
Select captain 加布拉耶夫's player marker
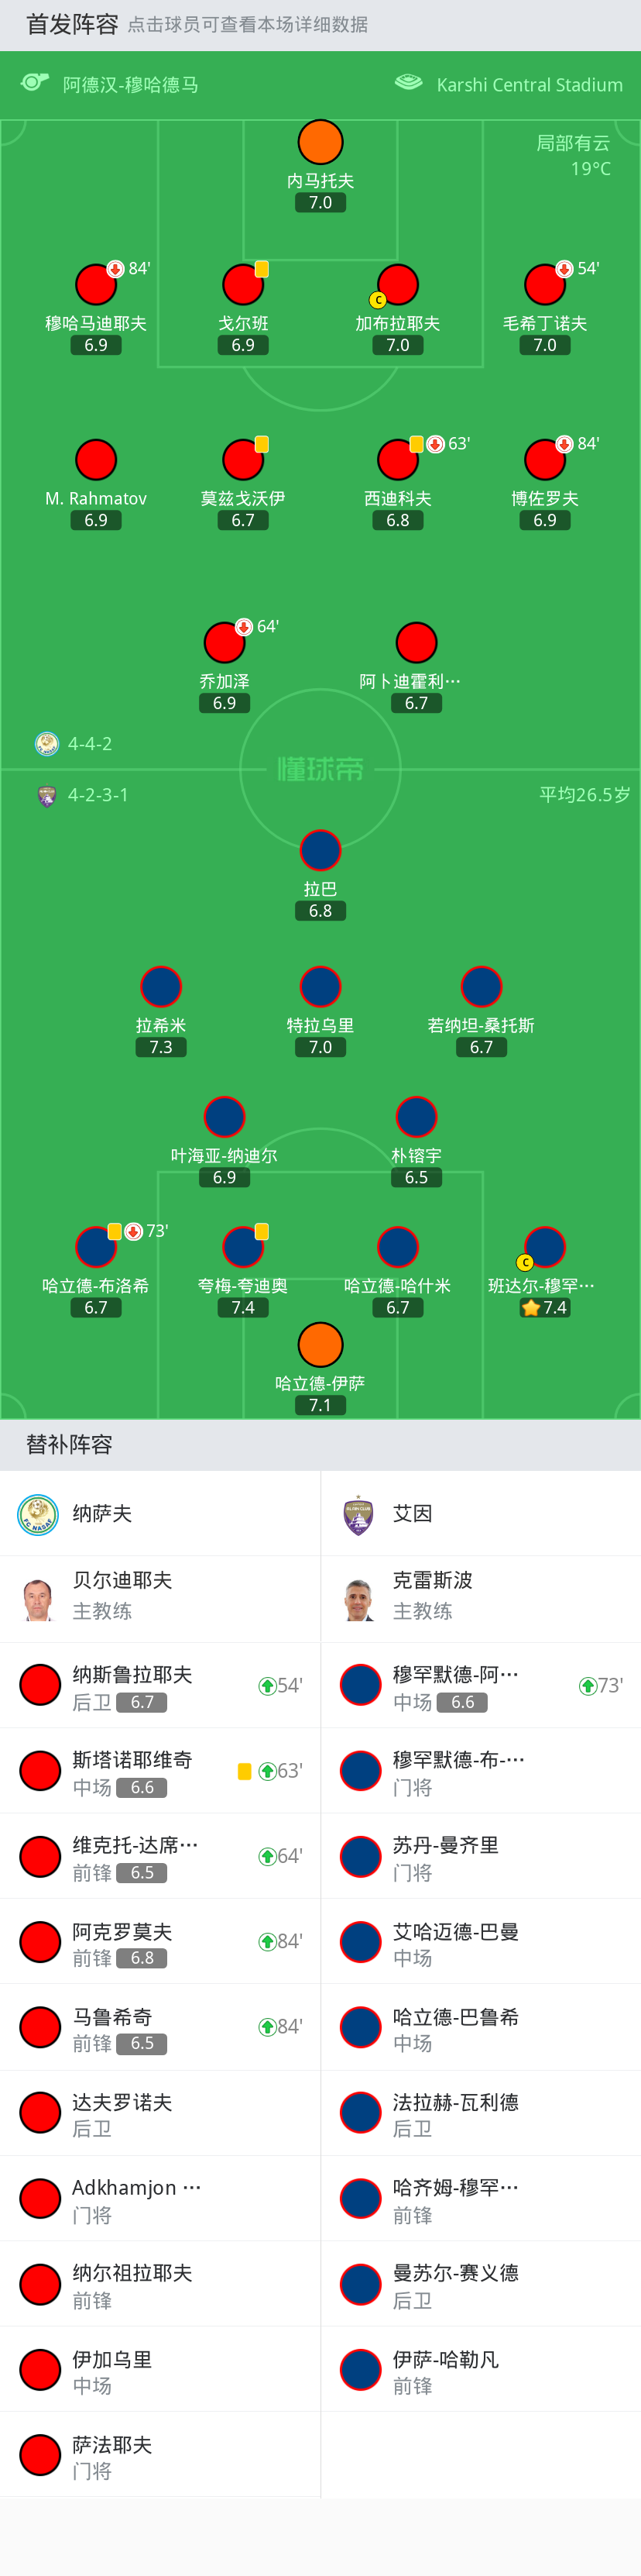click(x=397, y=285)
